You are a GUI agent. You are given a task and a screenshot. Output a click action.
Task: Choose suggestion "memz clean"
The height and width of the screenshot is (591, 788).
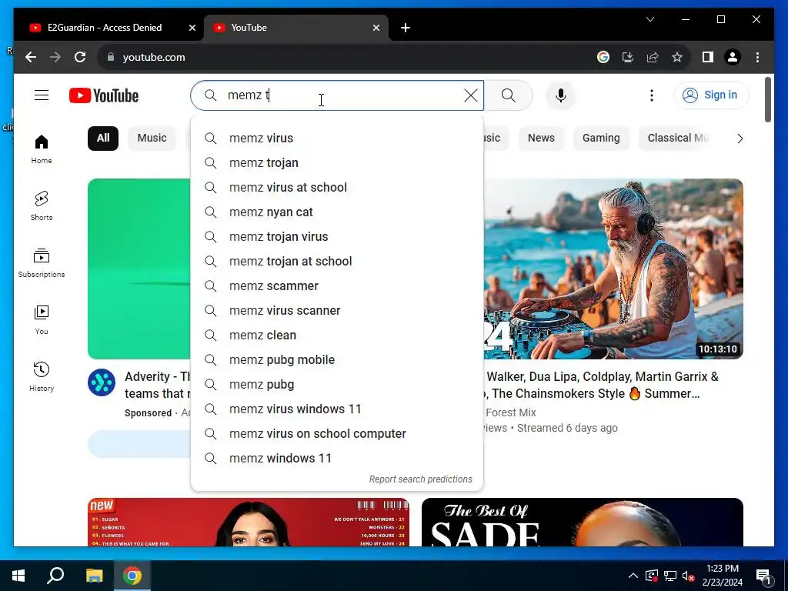coord(337,336)
